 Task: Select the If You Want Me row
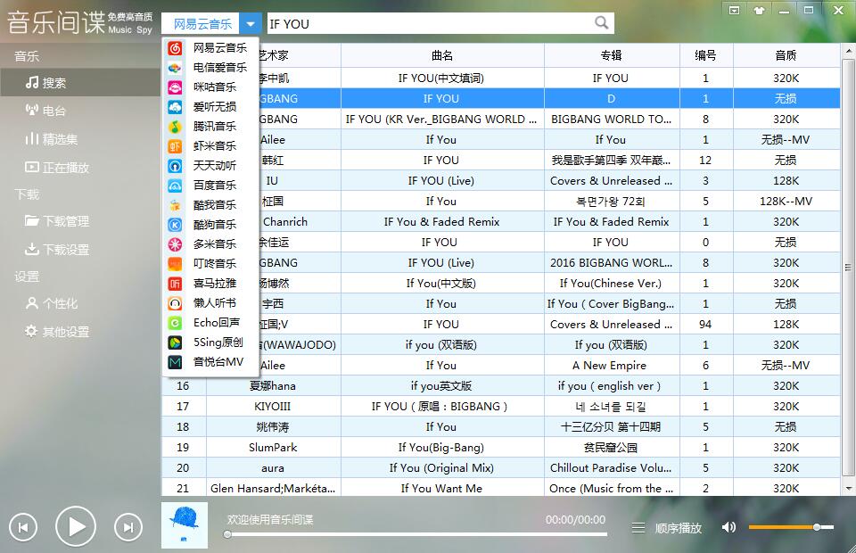point(500,488)
